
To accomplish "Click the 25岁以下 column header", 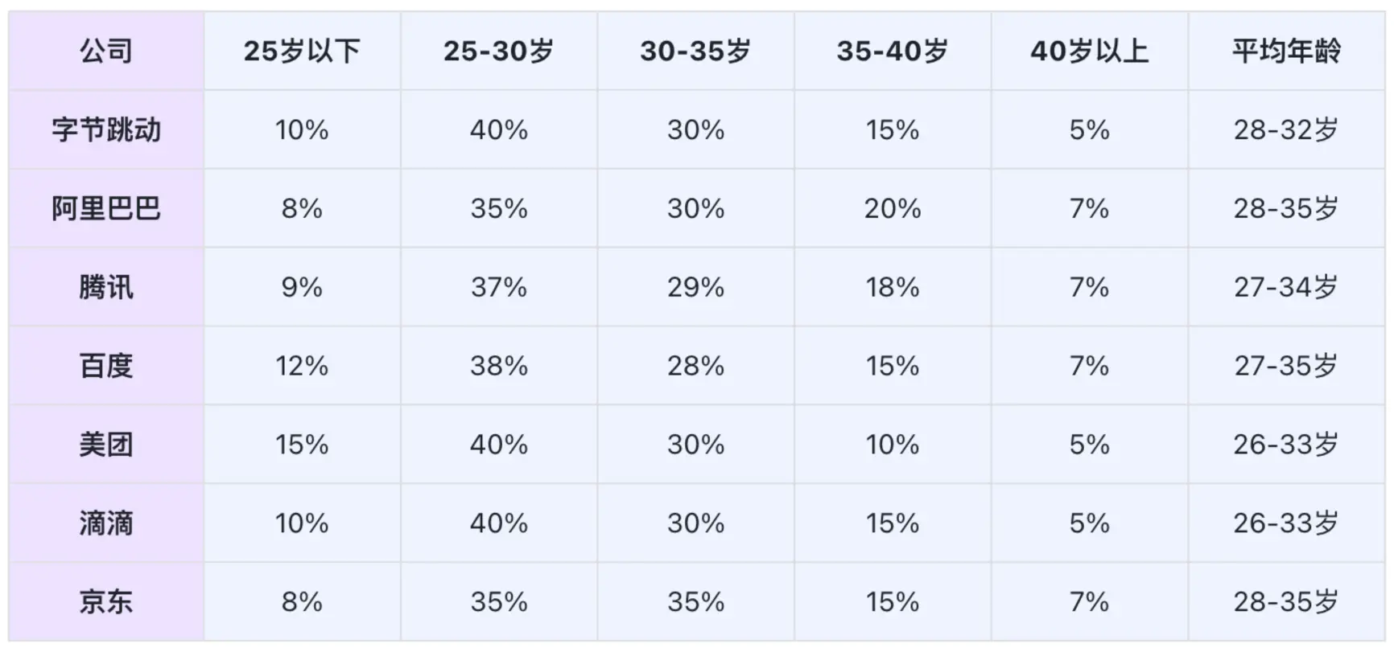I will point(302,51).
